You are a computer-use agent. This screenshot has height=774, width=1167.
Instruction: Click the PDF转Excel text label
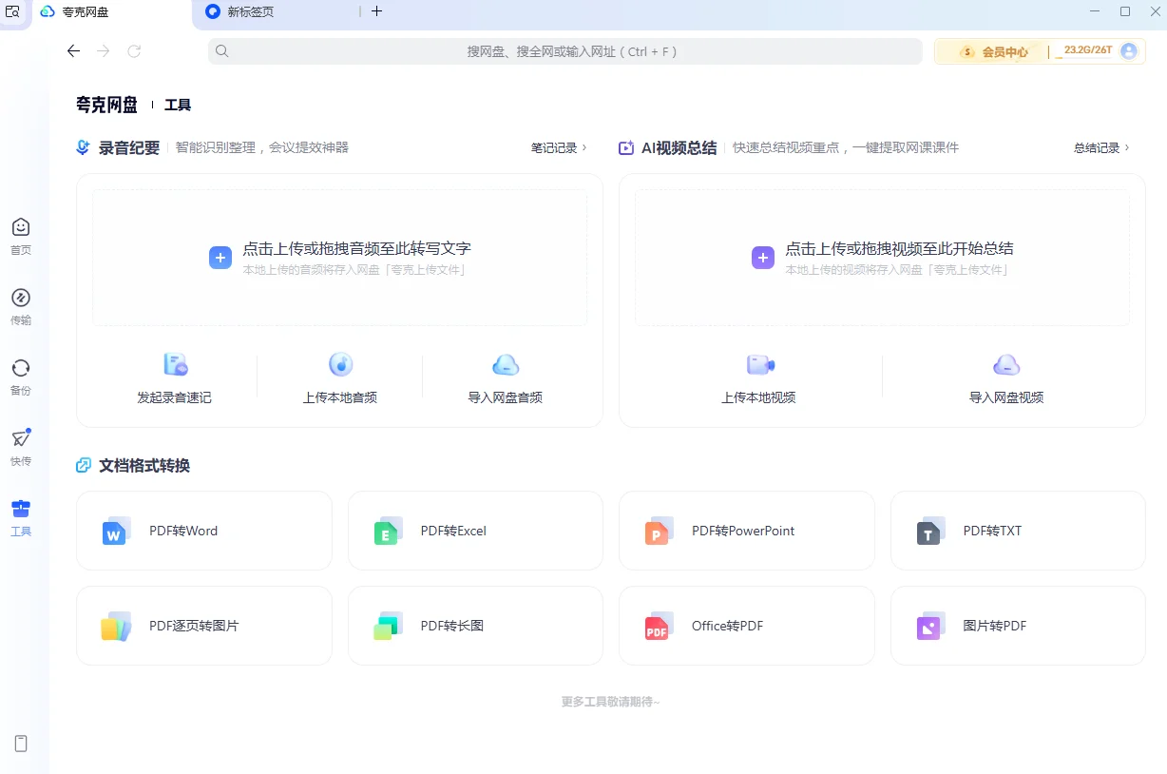453,531
